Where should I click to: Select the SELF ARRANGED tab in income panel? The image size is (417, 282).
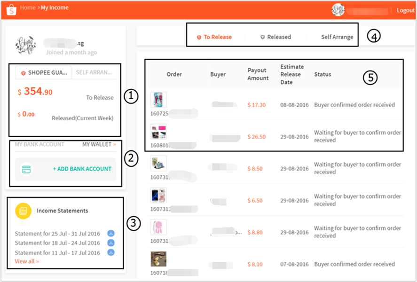click(95, 72)
